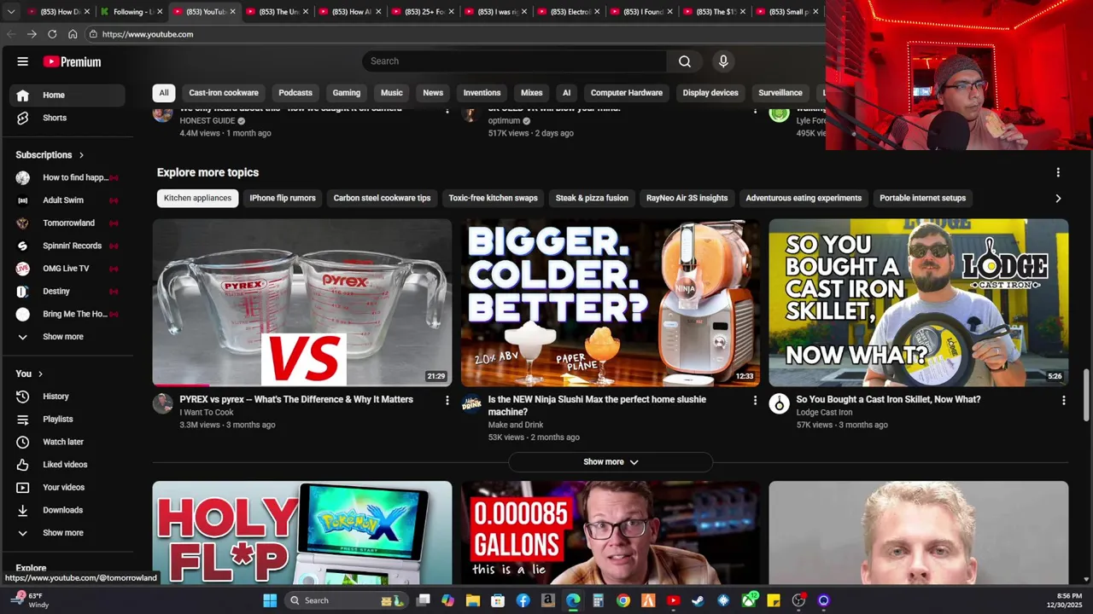This screenshot has height=614, width=1093.
Task: Select RayNeo Air 3S insights chip
Action: 687,198
